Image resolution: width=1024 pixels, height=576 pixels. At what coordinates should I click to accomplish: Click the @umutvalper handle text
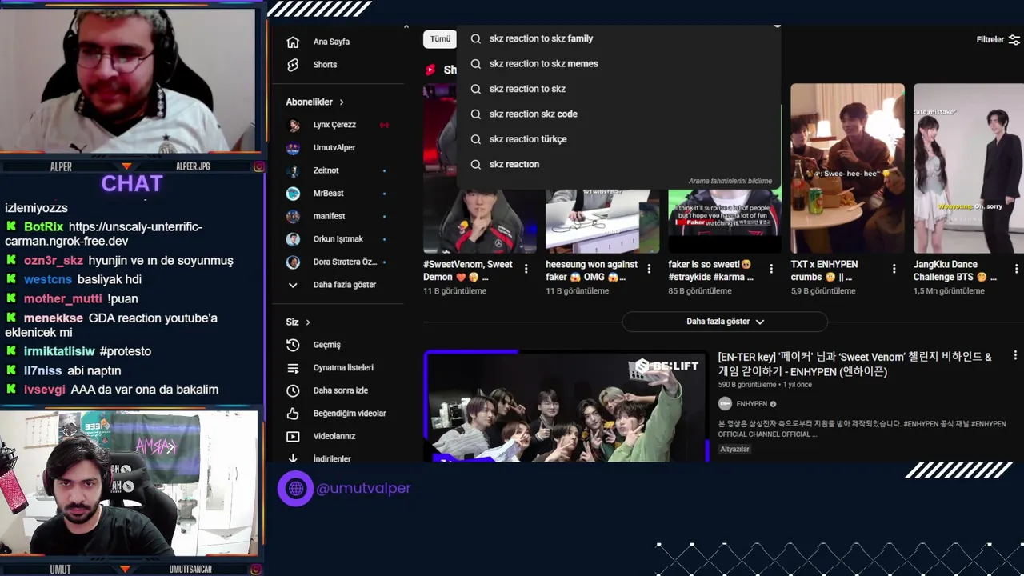point(363,488)
